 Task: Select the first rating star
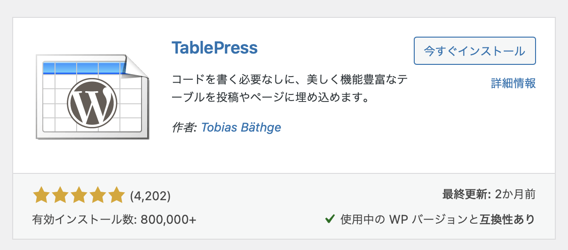tap(41, 195)
